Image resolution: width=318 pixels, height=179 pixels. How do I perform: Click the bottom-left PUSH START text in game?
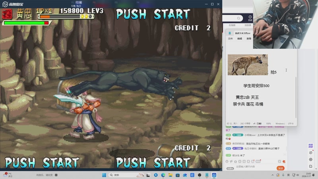pos(42,163)
